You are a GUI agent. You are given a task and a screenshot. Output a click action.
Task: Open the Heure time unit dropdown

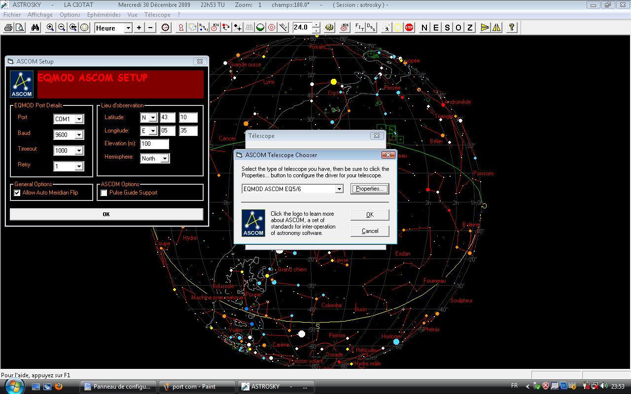pyautogui.click(x=128, y=28)
